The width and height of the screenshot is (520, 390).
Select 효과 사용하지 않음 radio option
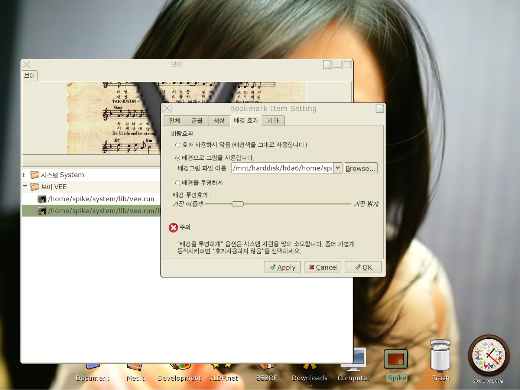(x=178, y=145)
